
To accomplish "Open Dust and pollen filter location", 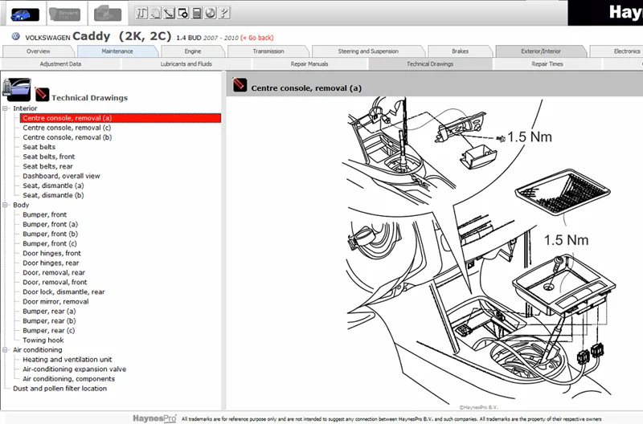I will pyautogui.click(x=59, y=389).
